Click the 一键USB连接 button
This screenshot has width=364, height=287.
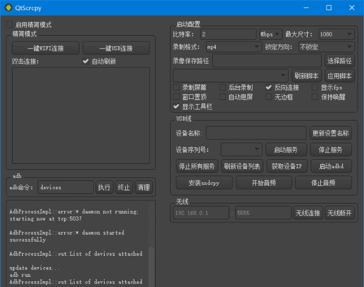coord(116,48)
